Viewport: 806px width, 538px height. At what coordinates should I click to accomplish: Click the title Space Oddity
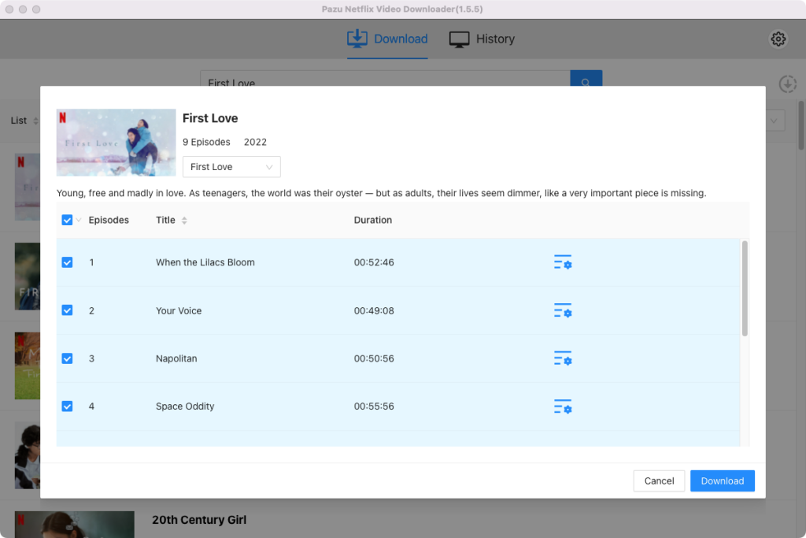(185, 406)
